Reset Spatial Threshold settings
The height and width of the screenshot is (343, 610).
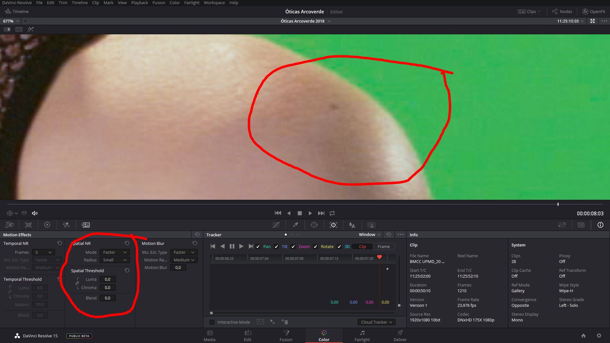(127, 271)
